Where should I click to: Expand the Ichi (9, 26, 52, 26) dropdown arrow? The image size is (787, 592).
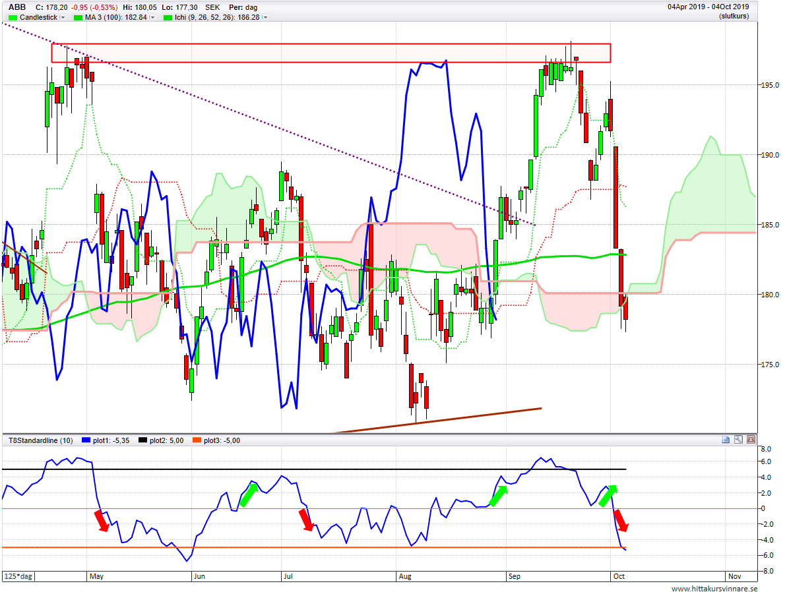265,17
